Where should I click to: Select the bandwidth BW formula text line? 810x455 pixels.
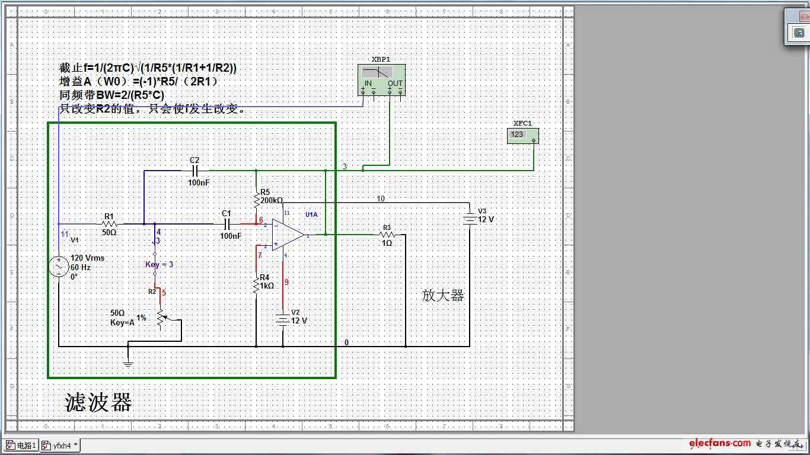click(111, 95)
